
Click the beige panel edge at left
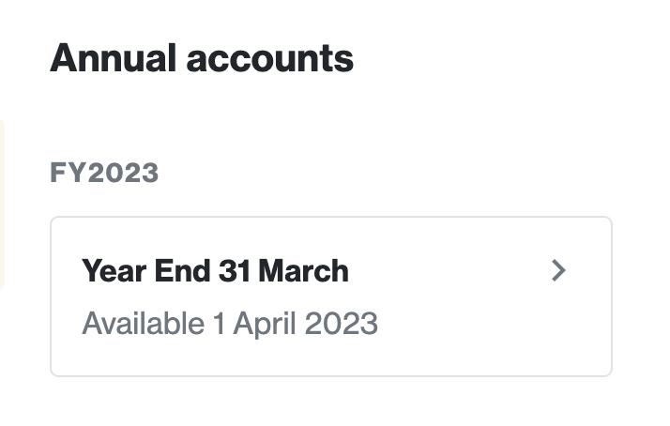(x=2, y=205)
